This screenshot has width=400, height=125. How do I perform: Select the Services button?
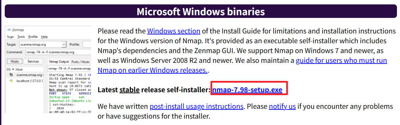point(33,61)
